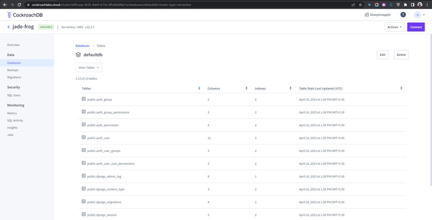Click last-updated timestamp of public.auth_group row

tap(322, 100)
